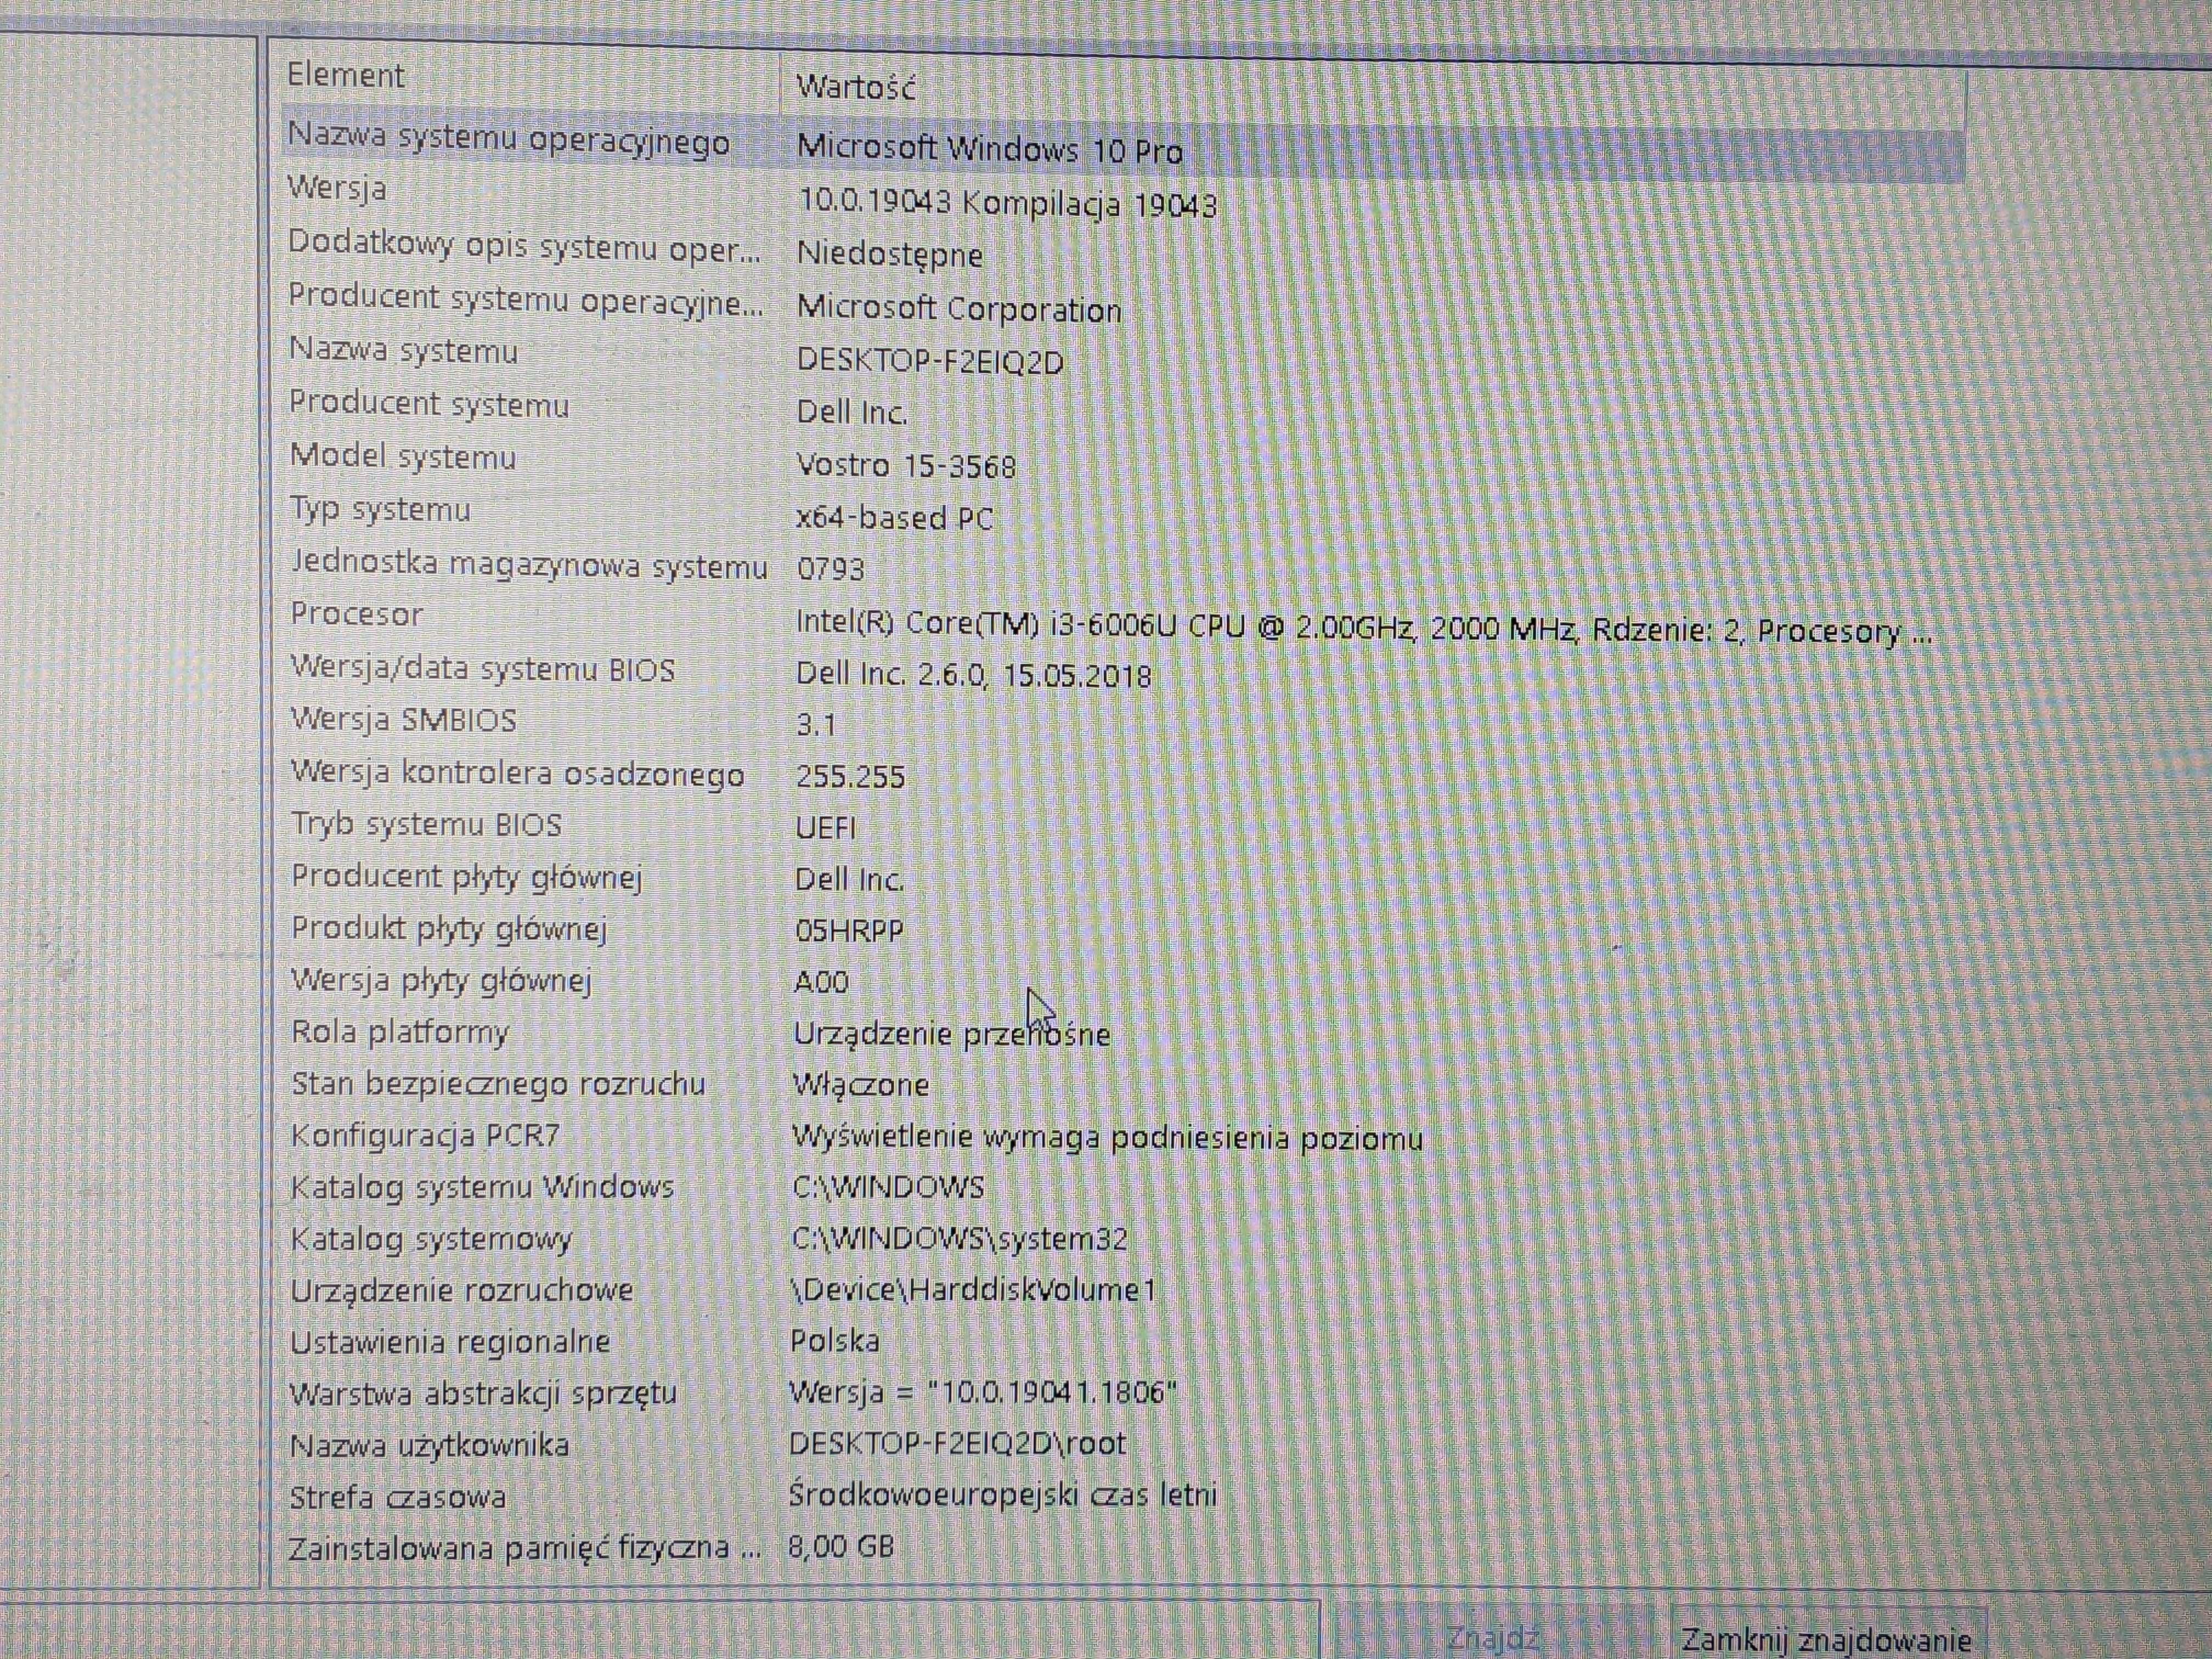
Task: Click the Niedostępne value
Action: pos(890,255)
